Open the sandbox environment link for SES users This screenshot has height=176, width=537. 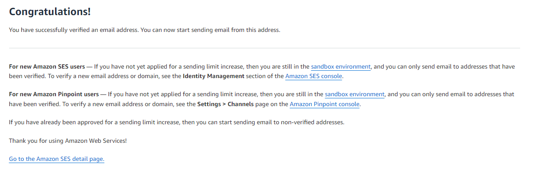click(341, 67)
